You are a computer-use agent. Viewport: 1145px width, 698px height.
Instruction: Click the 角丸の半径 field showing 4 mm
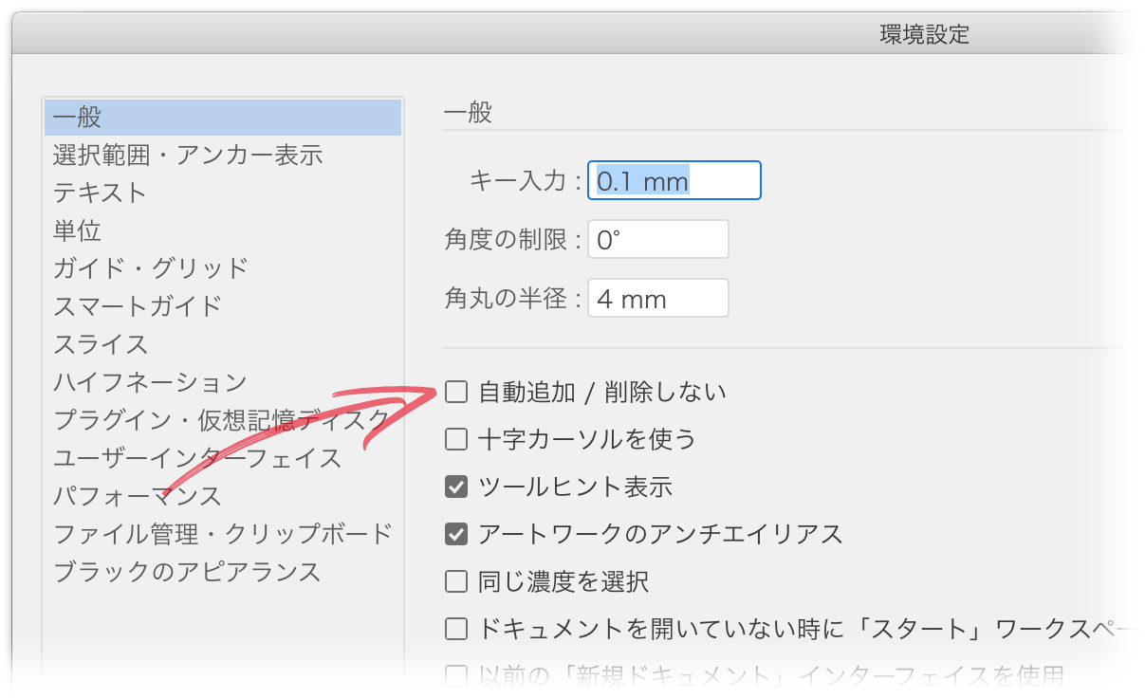pos(658,298)
